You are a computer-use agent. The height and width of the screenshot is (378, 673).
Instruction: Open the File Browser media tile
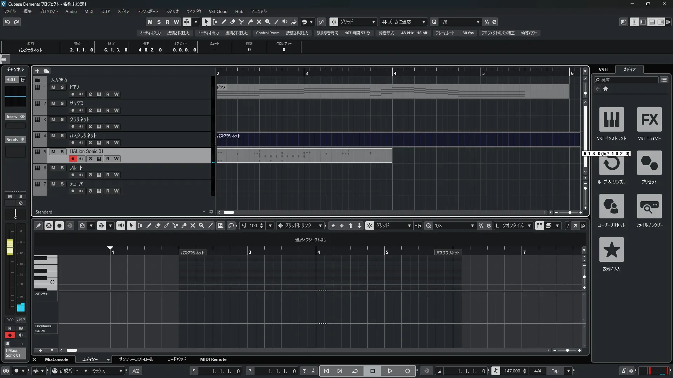(x=649, y=206)
